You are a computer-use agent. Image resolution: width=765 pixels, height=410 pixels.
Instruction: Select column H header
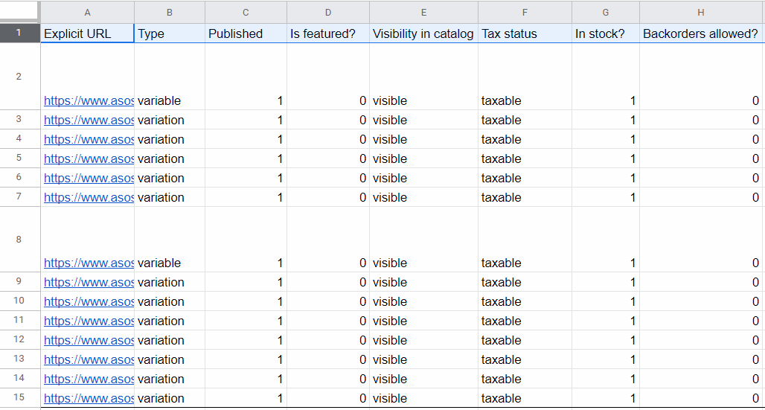(x=700, y=12)
